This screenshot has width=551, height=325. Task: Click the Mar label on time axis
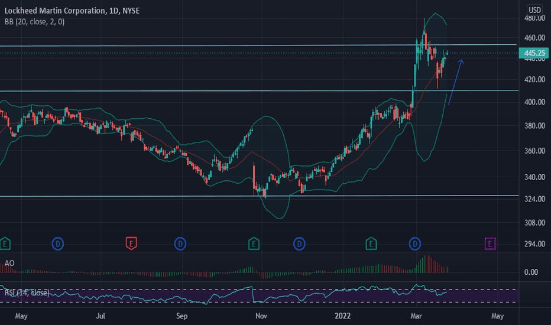pyautogui.click(x=416, y=316)
